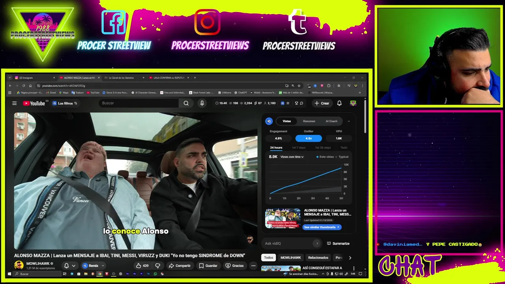Click the Remix button
Screen dimensions: 505x284
[x=90, y=266]
